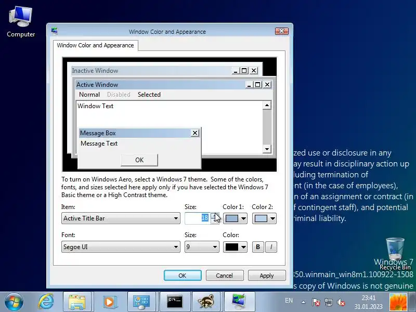Open the raccoon application taskbar icon

coord(206,302)
